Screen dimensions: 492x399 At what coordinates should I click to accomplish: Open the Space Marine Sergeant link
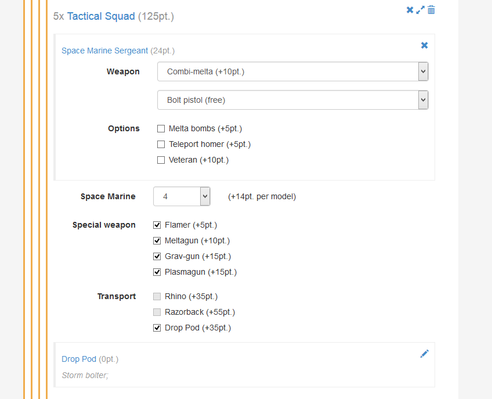click(104, 51)
